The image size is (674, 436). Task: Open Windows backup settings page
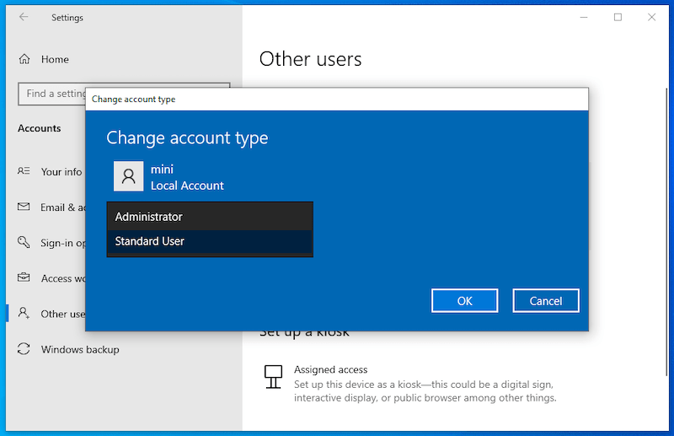[x=80, y=349]
